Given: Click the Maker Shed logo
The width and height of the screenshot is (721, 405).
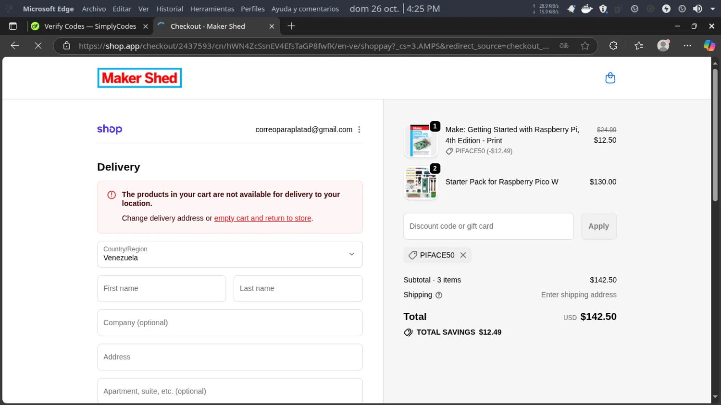Looking at the screenshot, I should (139, 78).
